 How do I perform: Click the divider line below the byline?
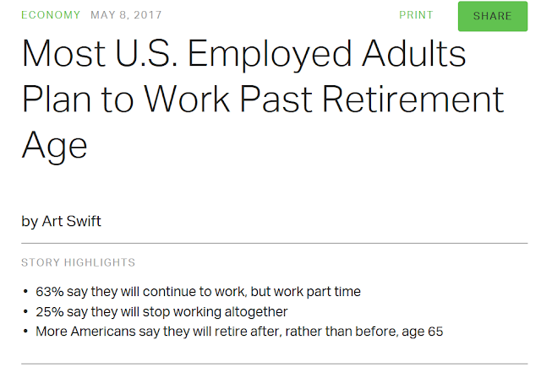click(x=274, y=243)
